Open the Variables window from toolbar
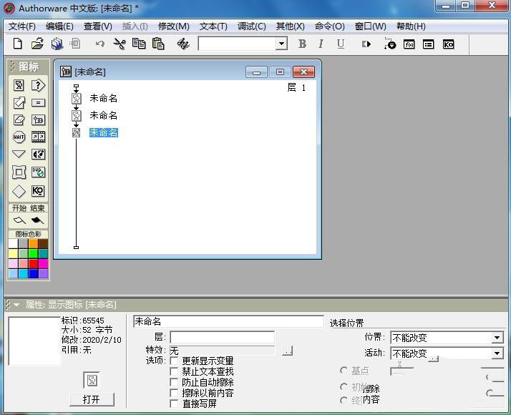Viewport: 511px width, 415px height. tap(428, 44)
